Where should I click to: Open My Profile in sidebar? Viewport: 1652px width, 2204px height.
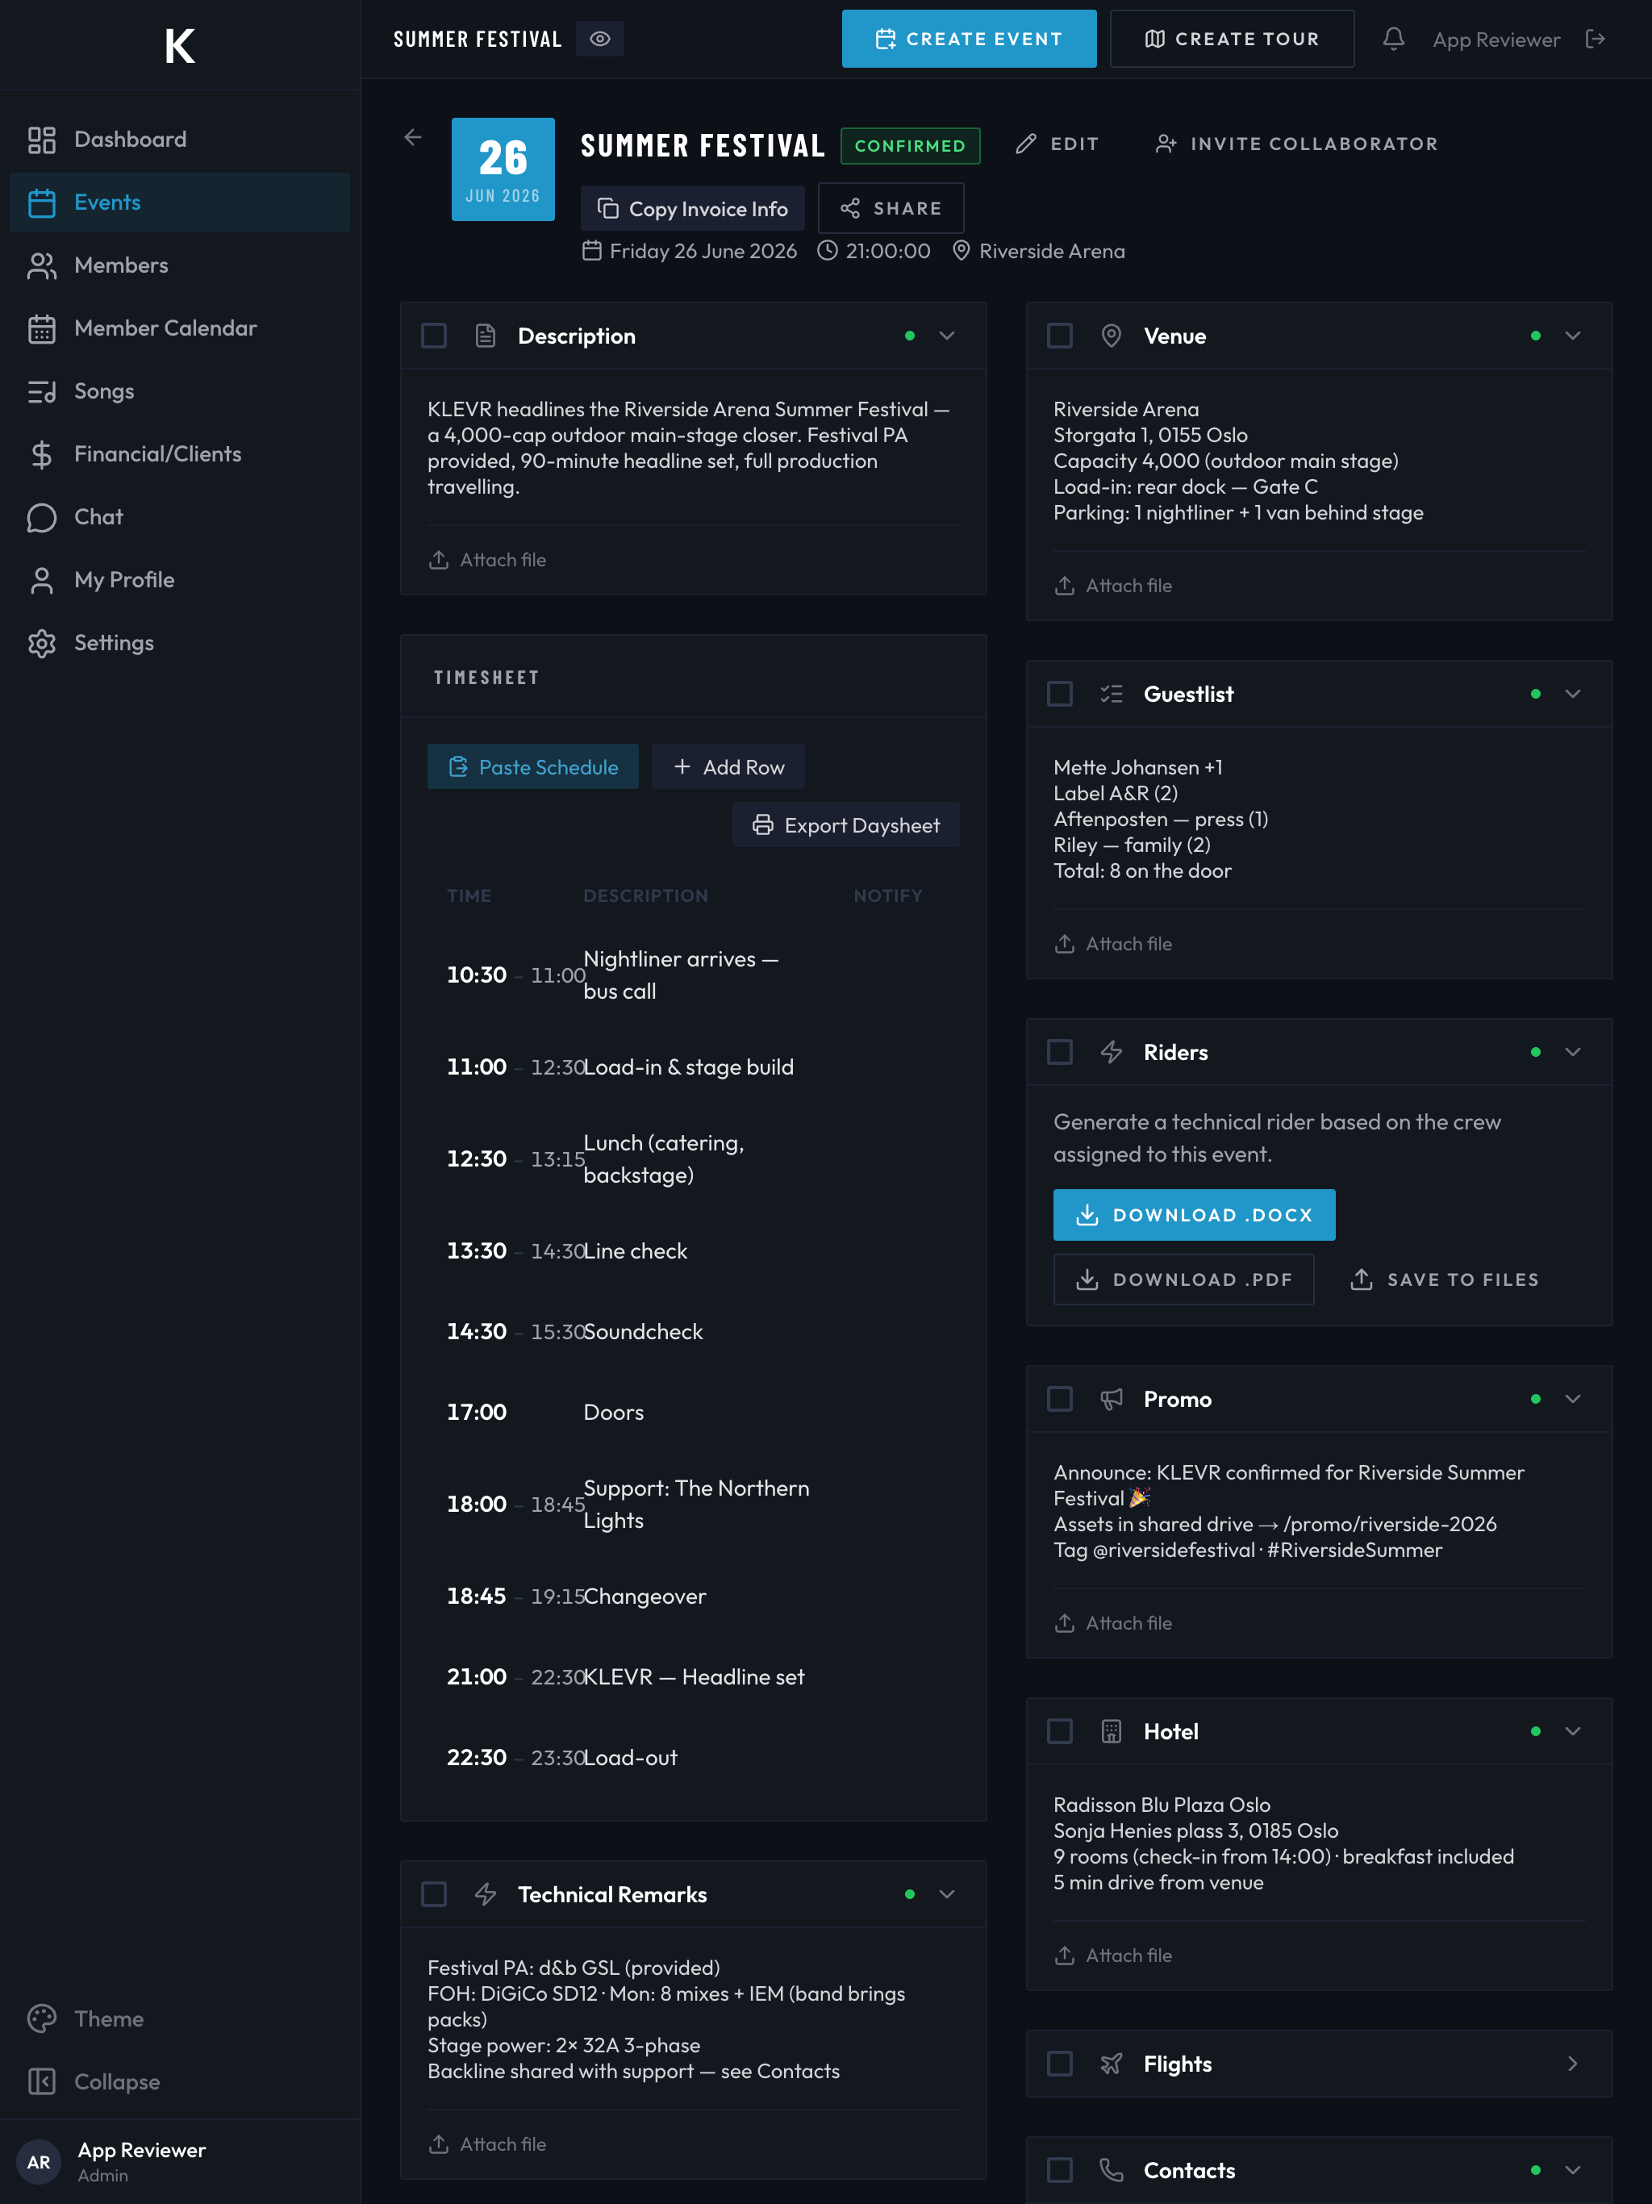coord(181,580)
